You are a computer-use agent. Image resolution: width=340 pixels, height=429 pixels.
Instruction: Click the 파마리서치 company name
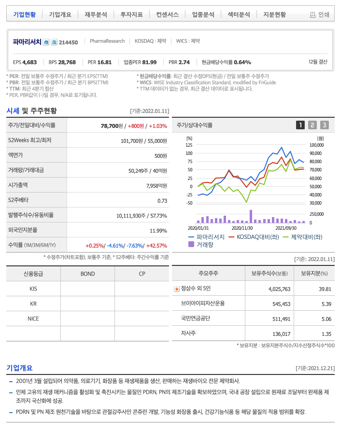[x=27, y=42]
